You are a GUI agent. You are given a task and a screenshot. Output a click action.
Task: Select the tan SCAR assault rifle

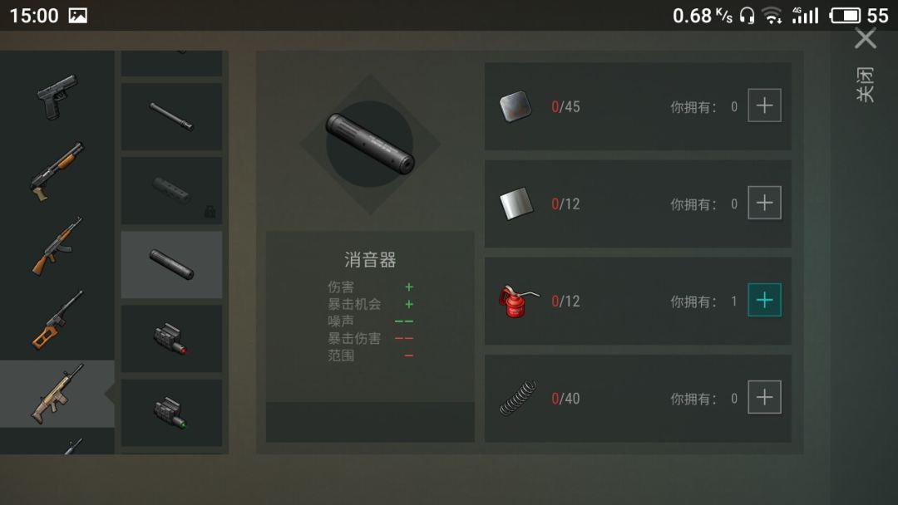57,394
